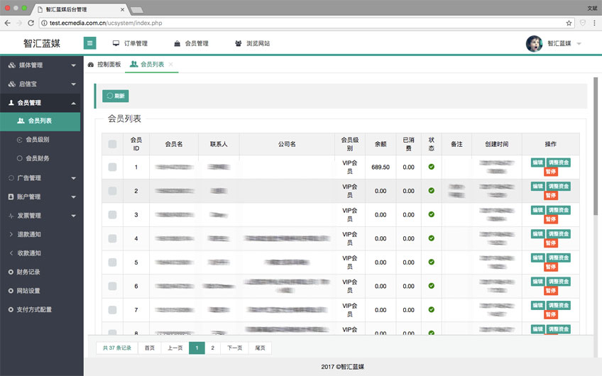
Task: Bookmark page with the star icon
Action: point(569,23)
